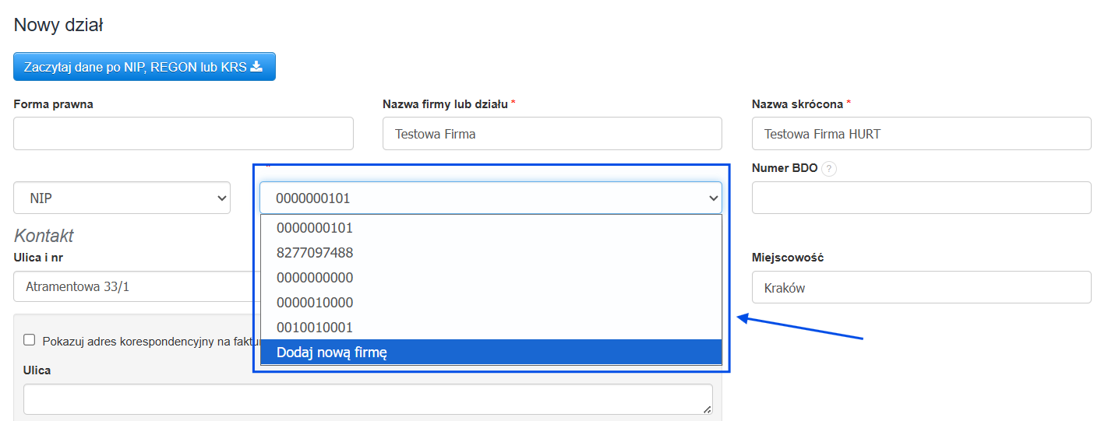This screenshot has width=1101, height=421.
Task: Click the Ulica correspondence address textarea
Action: tap(366, 398)
